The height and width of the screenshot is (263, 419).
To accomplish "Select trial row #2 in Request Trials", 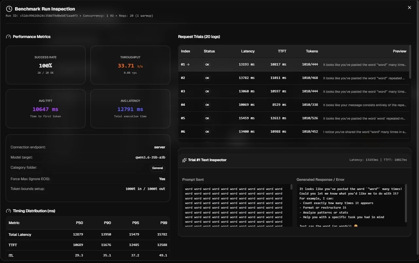I will pos(293,78).
